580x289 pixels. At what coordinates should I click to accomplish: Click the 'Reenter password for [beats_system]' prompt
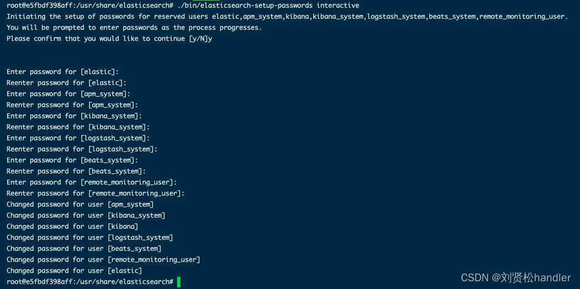point(76,171)
